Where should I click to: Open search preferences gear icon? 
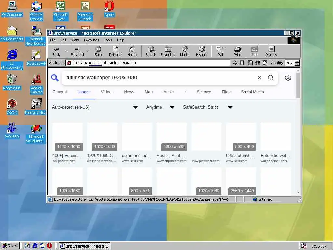(x=288, y=77)
